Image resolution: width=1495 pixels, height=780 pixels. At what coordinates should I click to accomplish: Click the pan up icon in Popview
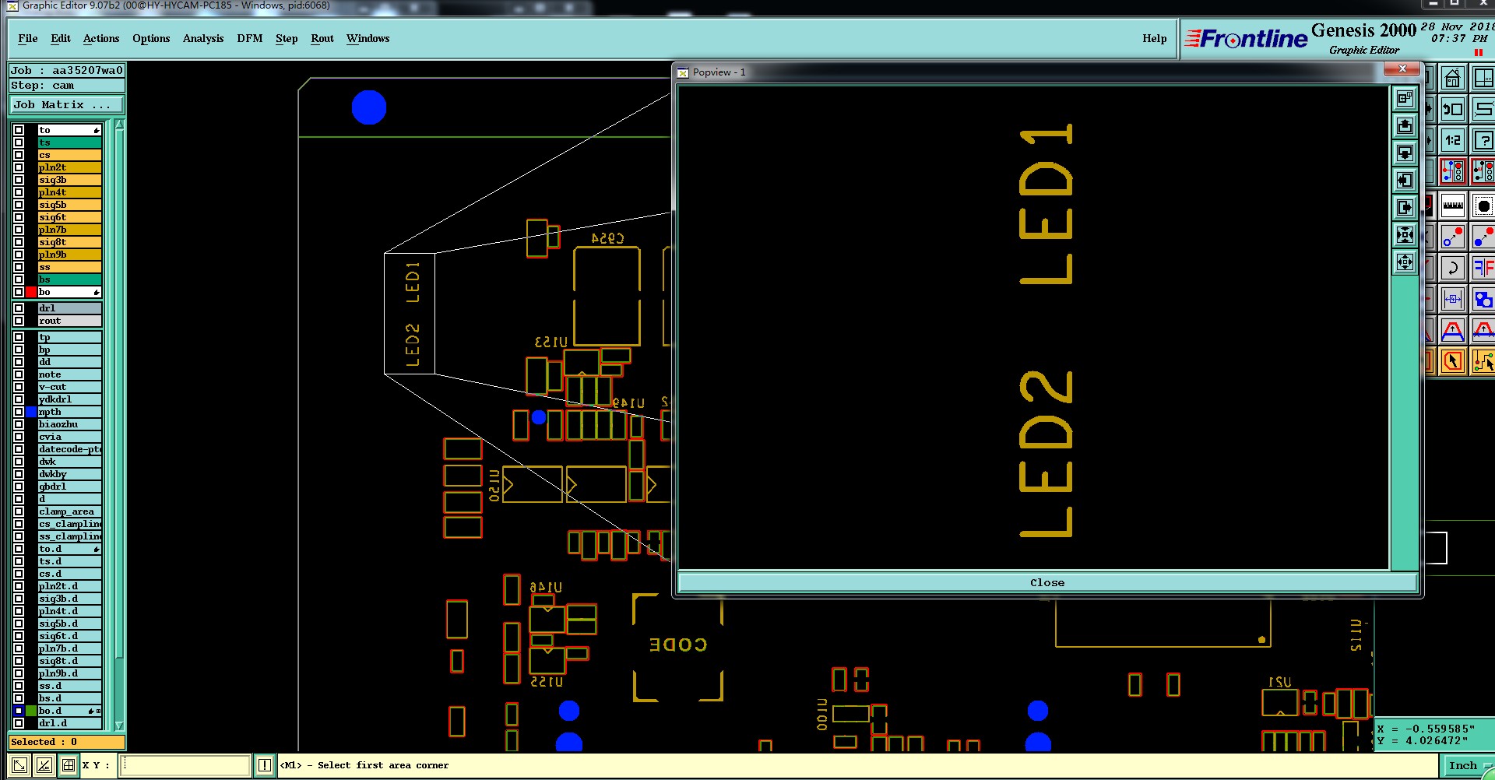pos(1405,125)
